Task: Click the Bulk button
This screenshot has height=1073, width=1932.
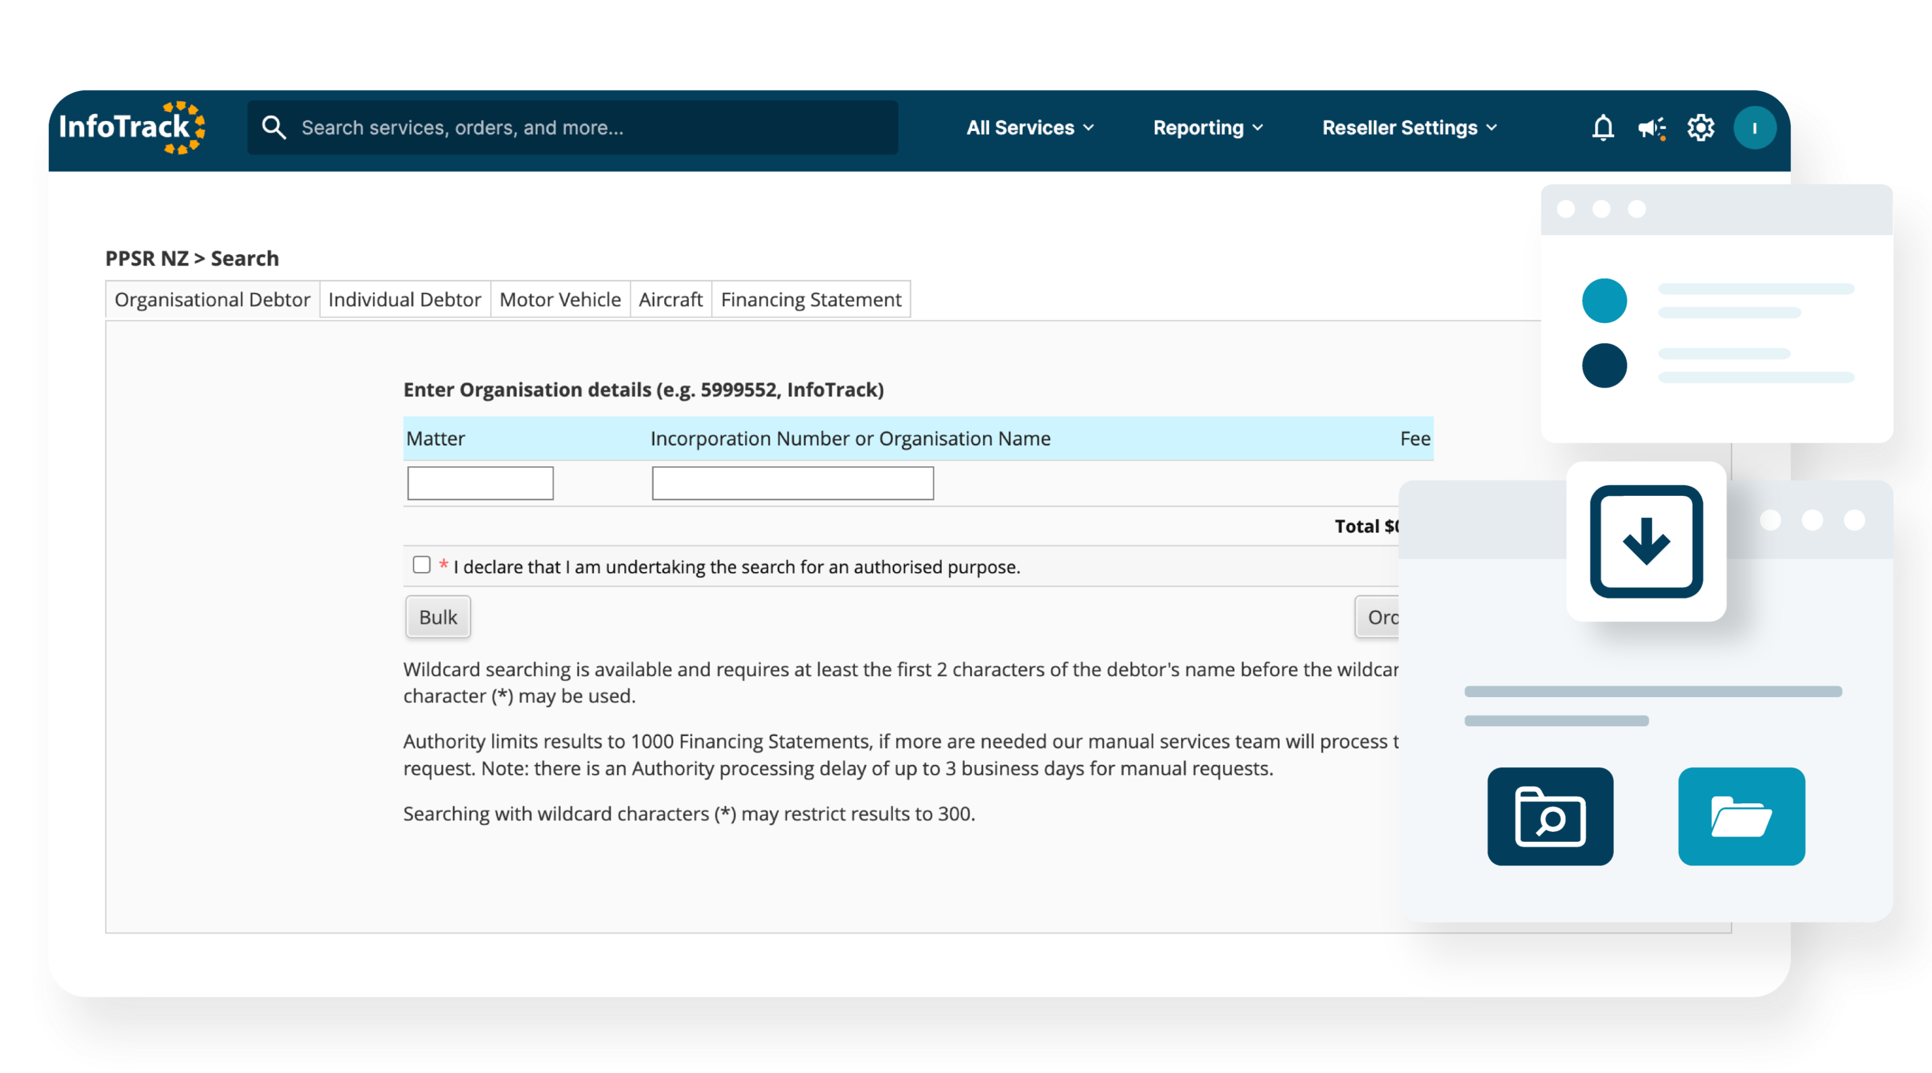Action: pos(438,617)
